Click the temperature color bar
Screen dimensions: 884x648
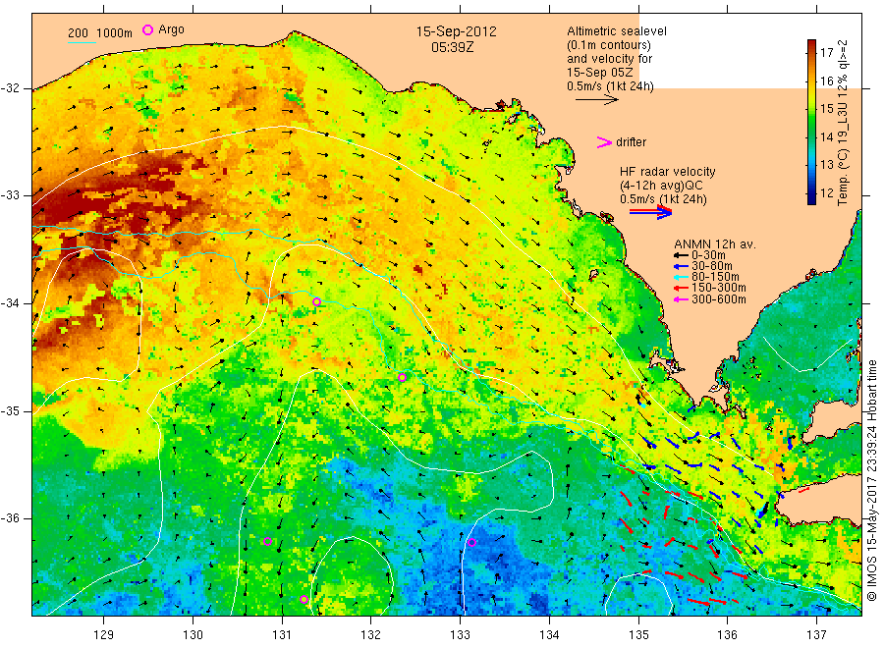click(x=811, y=122)
